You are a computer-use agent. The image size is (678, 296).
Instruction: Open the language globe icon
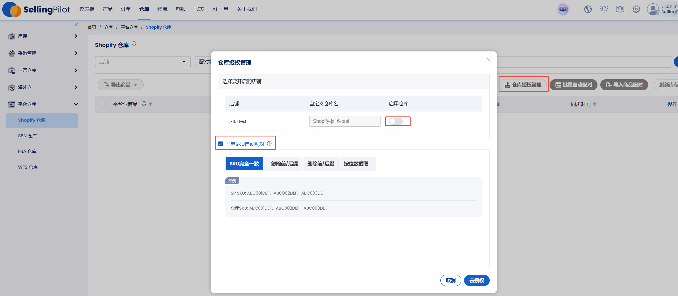point(588,9)
